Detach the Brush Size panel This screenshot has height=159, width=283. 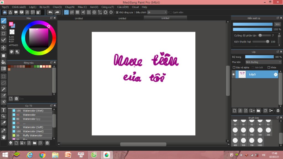click(x=277, y=118)
